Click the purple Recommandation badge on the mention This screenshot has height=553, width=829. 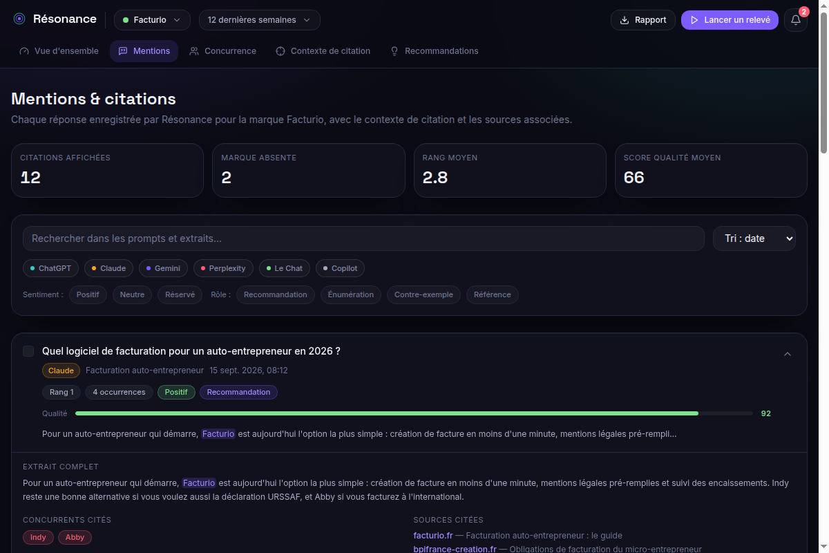pyautogui.click(x=238, y=392)
